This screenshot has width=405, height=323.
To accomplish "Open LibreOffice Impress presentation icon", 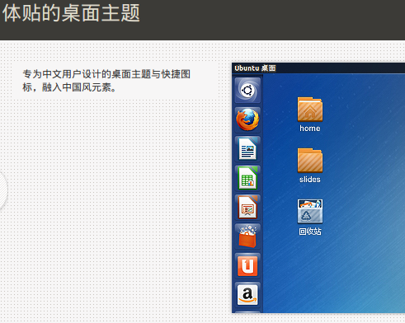I will (247, 208).
